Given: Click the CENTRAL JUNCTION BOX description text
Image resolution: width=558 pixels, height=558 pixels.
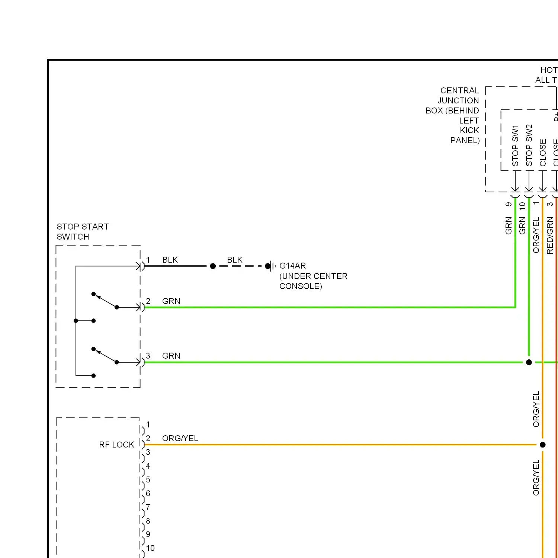Looking at the screenshot, I should (453, 115).
